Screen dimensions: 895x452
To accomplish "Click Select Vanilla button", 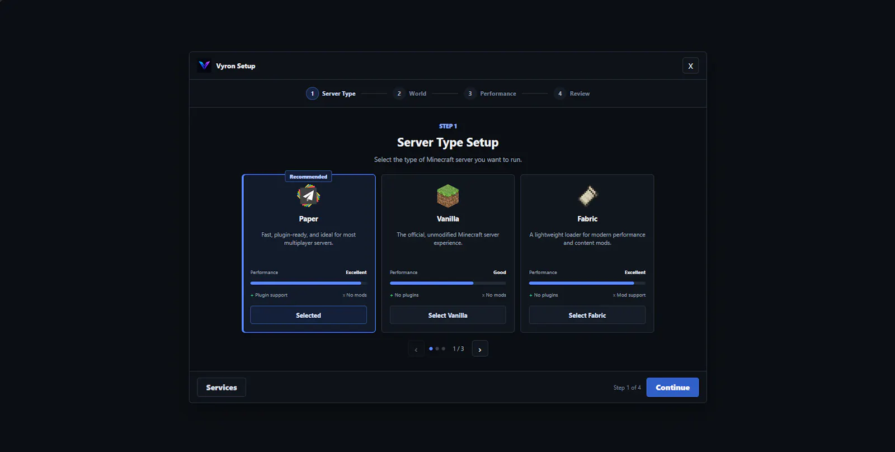I will [447, 315].
